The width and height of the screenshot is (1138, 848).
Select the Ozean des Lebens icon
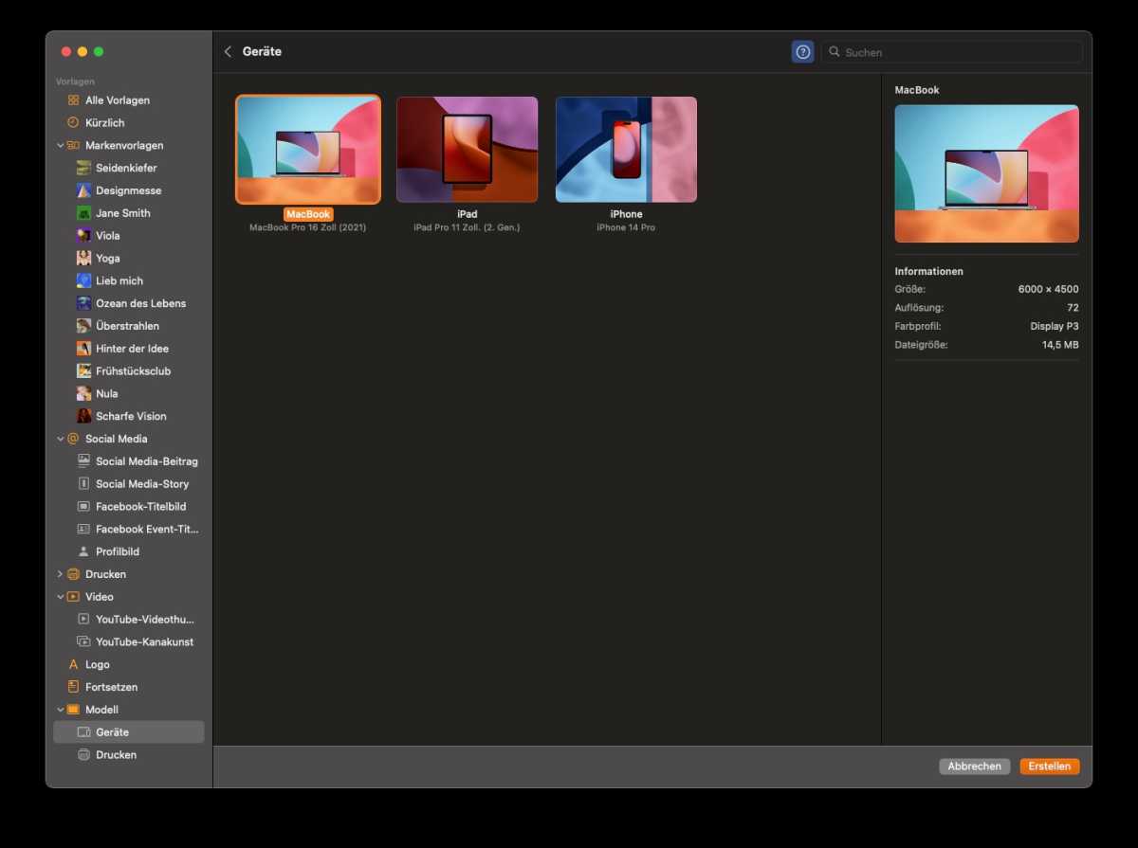(83, 304)
